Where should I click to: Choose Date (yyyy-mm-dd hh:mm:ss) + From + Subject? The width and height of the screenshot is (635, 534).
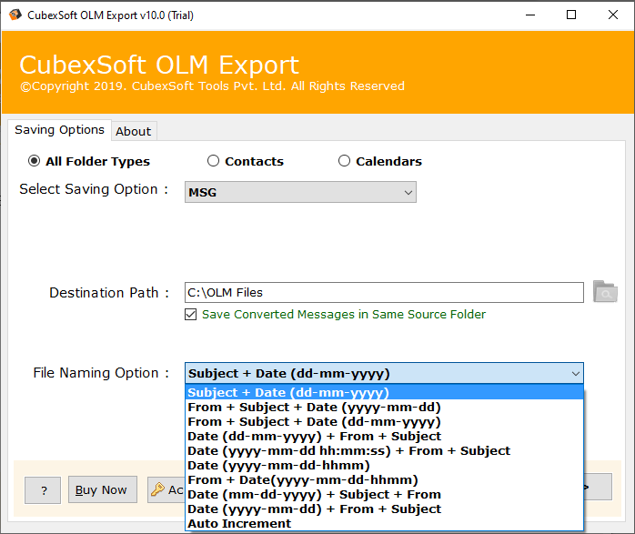(x=384, y=450)
